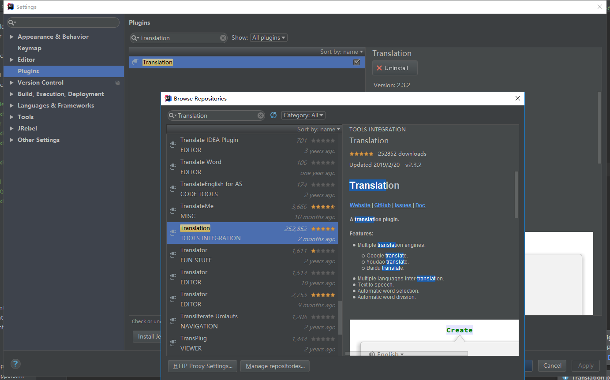This screenshot has width=610, height=380.
Task: Expand the JRebel tree node
Action: pyautogui.click(x=12, y=128)
